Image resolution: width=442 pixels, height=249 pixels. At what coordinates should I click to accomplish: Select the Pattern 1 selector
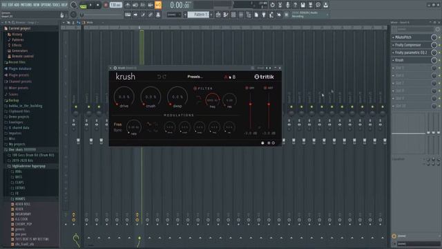coord(198,15)
